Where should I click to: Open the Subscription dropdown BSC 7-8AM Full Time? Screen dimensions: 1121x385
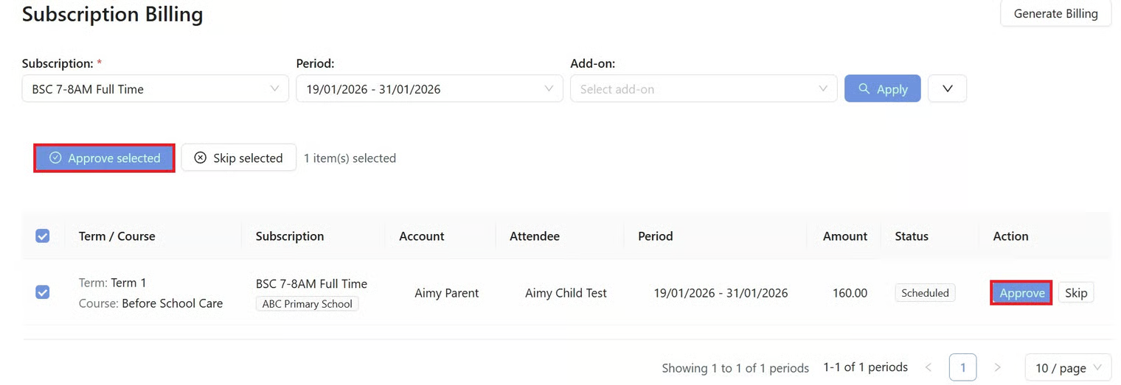tap(155, 89)
